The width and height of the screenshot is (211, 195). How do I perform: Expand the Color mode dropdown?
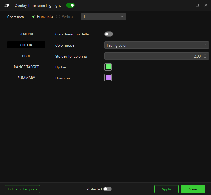(156, 45)
